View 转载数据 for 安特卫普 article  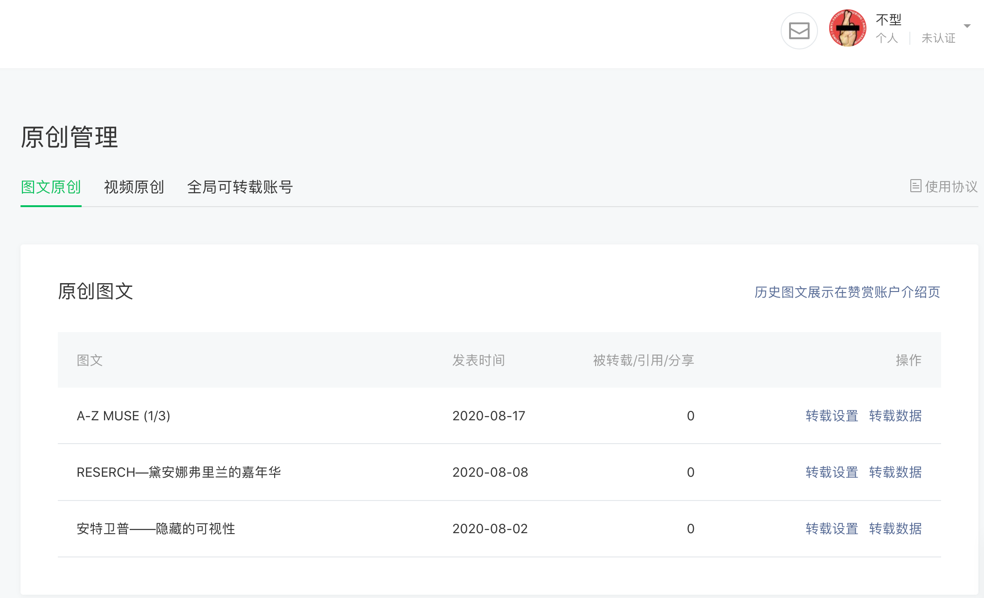(x=895, y=528)
